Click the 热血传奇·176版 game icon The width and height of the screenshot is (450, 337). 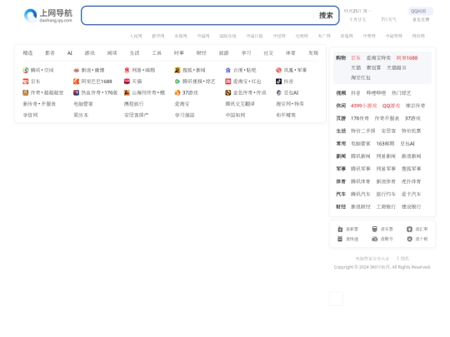(76, 92)
